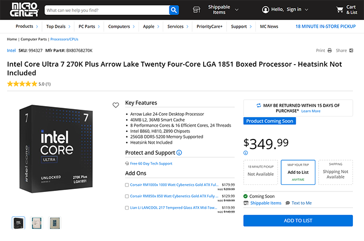Open Free 60 Day Tech Support link
This screenshot has width=364, height=241.
click(151, 164)
